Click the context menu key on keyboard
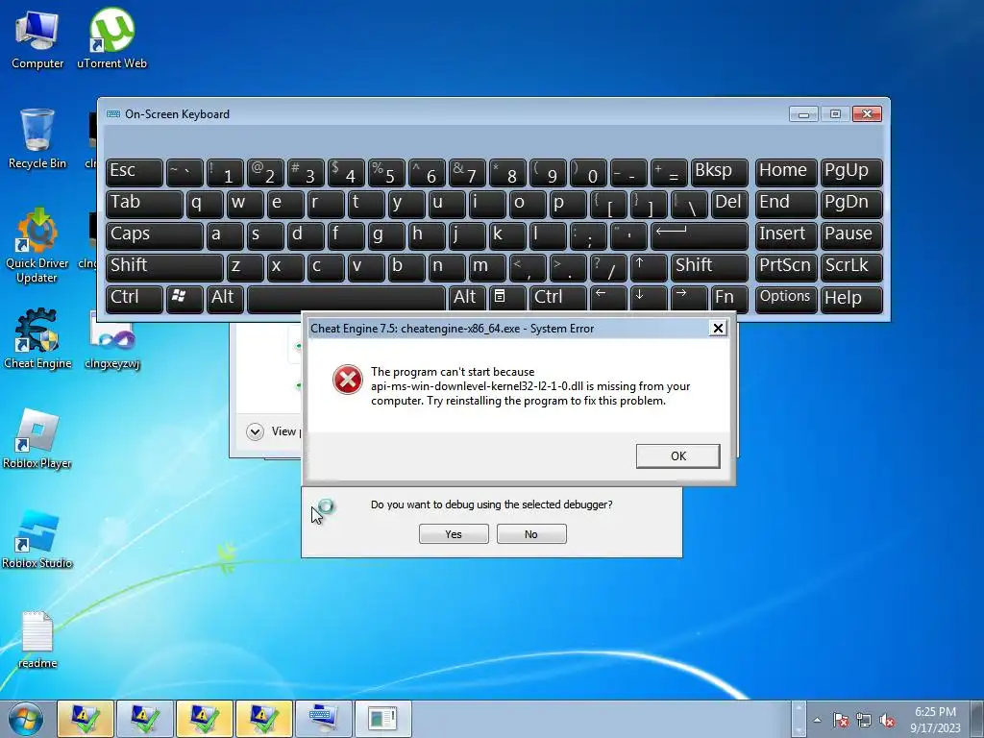 507,299
